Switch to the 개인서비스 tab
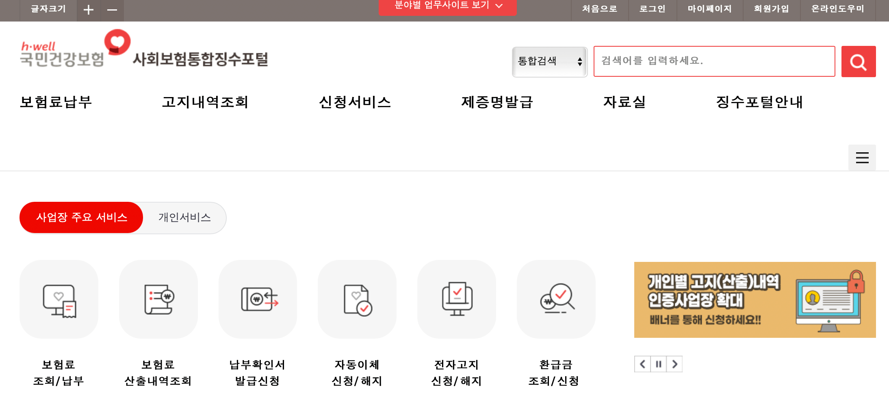889x404 pixels. tap(184, 218)
